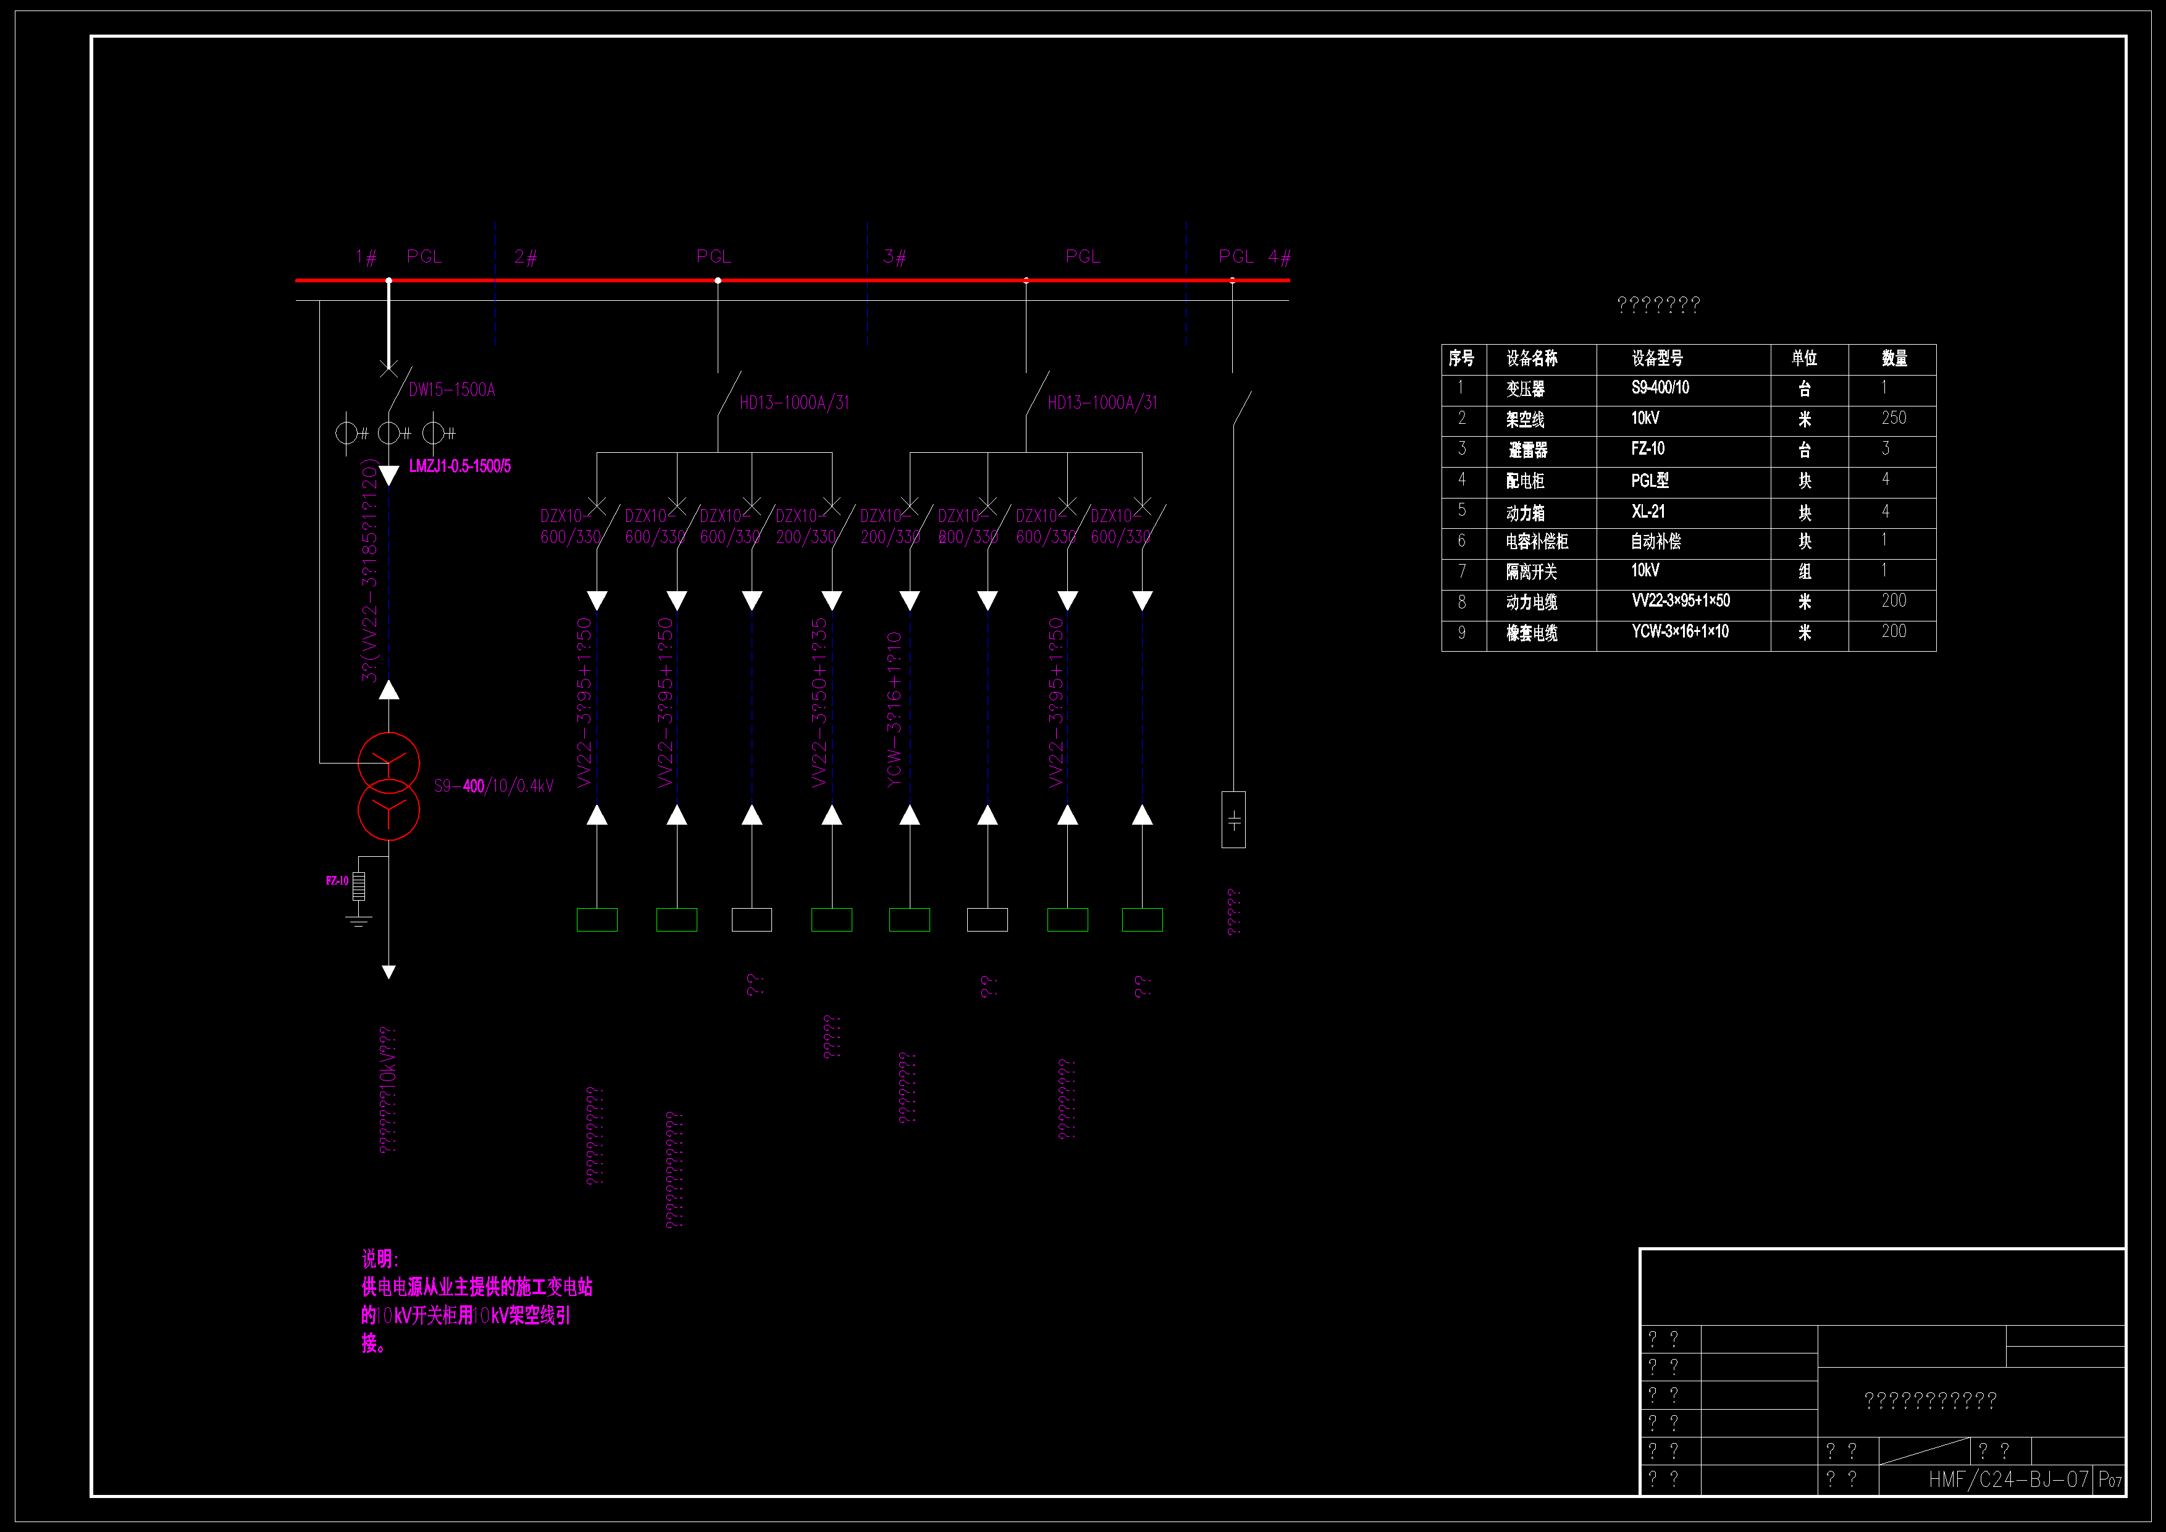2166x1532 pixels.
Task: Click the 动力电缆 cell in the table
Action: (x=1531, y=602)
